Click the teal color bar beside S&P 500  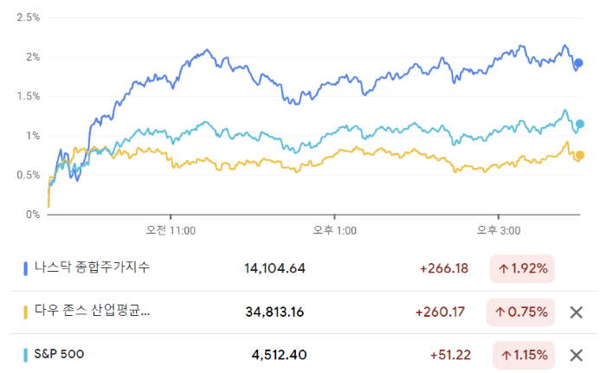coord(26,355)
